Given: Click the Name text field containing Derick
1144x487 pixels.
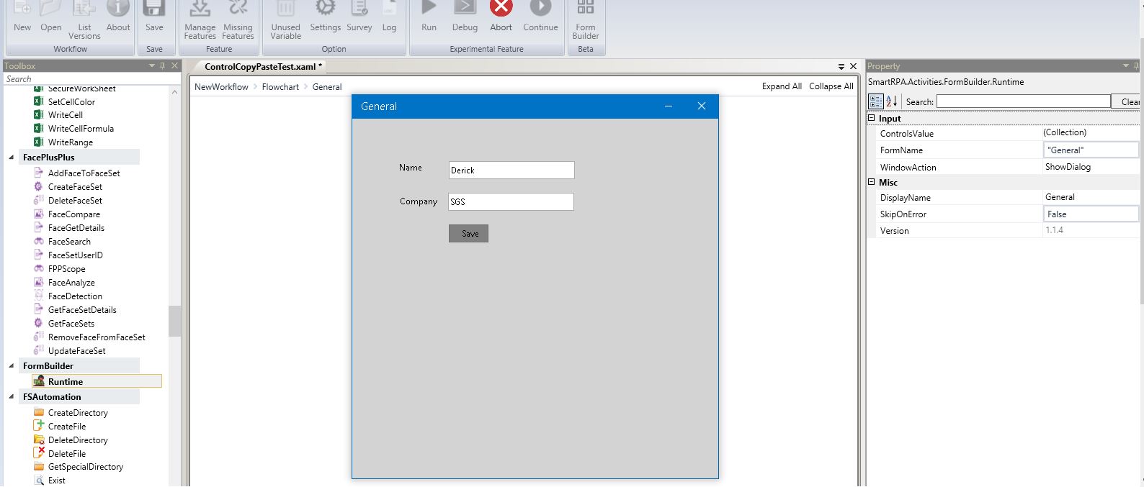Looking at the screenshot, I should tap(511, 170).
